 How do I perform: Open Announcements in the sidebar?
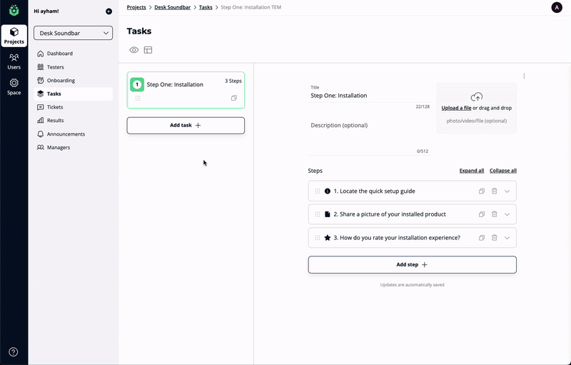click(x=74, y=134)
